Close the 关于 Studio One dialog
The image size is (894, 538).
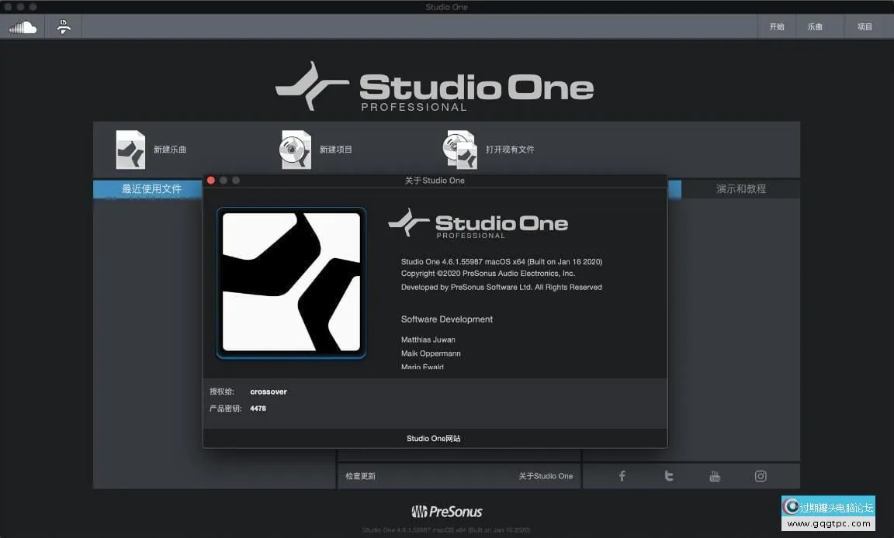point(211,181)
